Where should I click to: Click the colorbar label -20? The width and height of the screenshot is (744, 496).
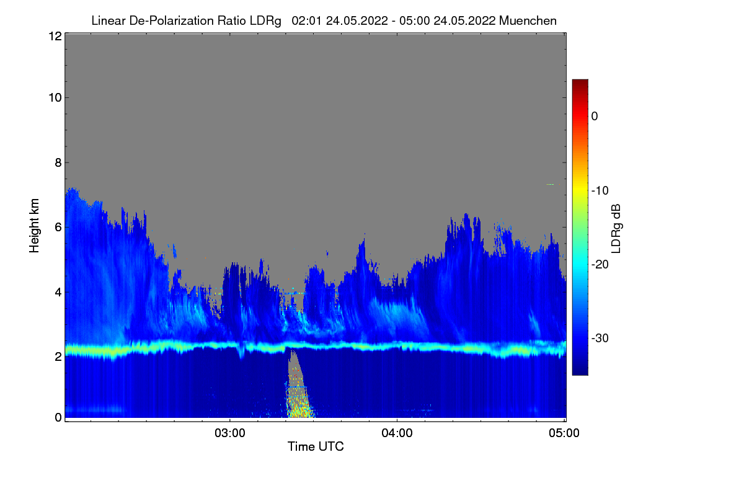[600, 264]
